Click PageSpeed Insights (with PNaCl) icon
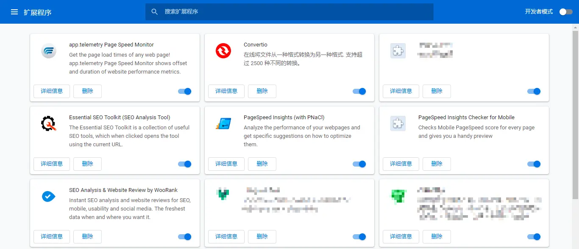 click(x=223, y=123)
